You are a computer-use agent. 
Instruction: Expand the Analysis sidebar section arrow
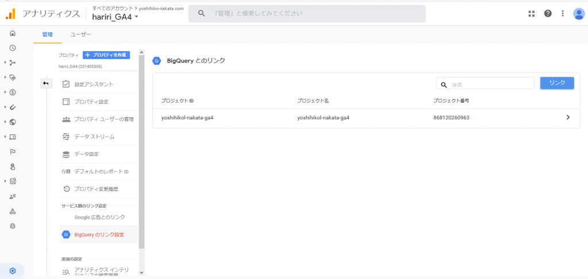click(x=6, y=181)
